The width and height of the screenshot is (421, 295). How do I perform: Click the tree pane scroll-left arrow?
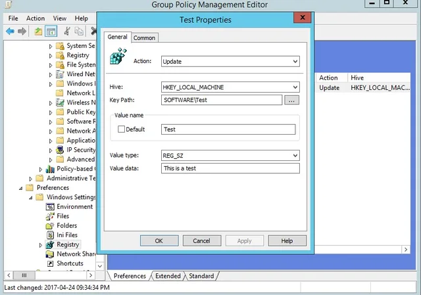(9, 275)
